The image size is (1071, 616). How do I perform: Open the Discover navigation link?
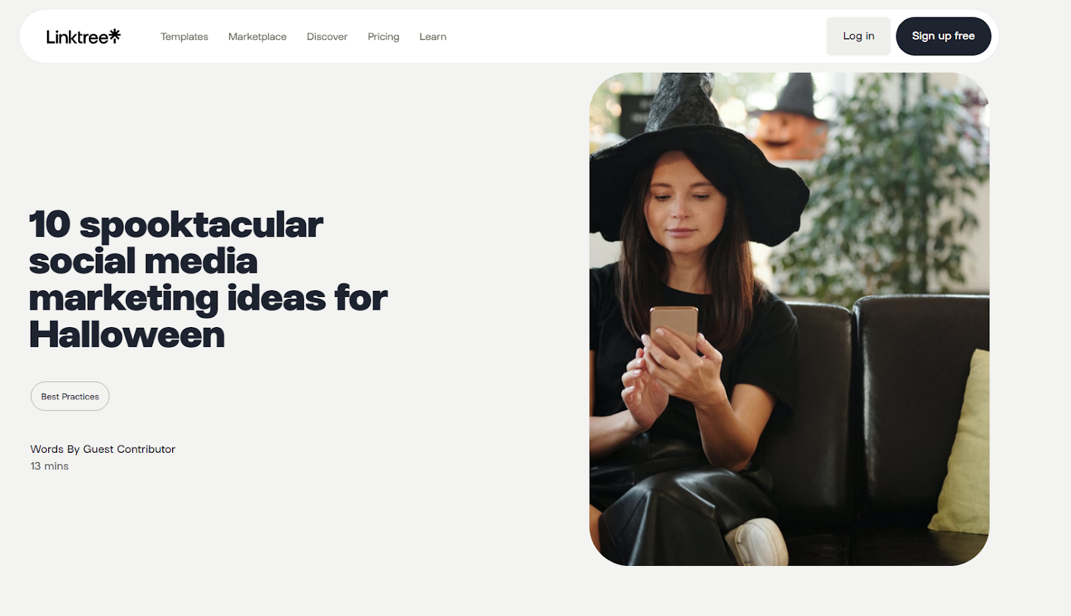coord(327,37)
